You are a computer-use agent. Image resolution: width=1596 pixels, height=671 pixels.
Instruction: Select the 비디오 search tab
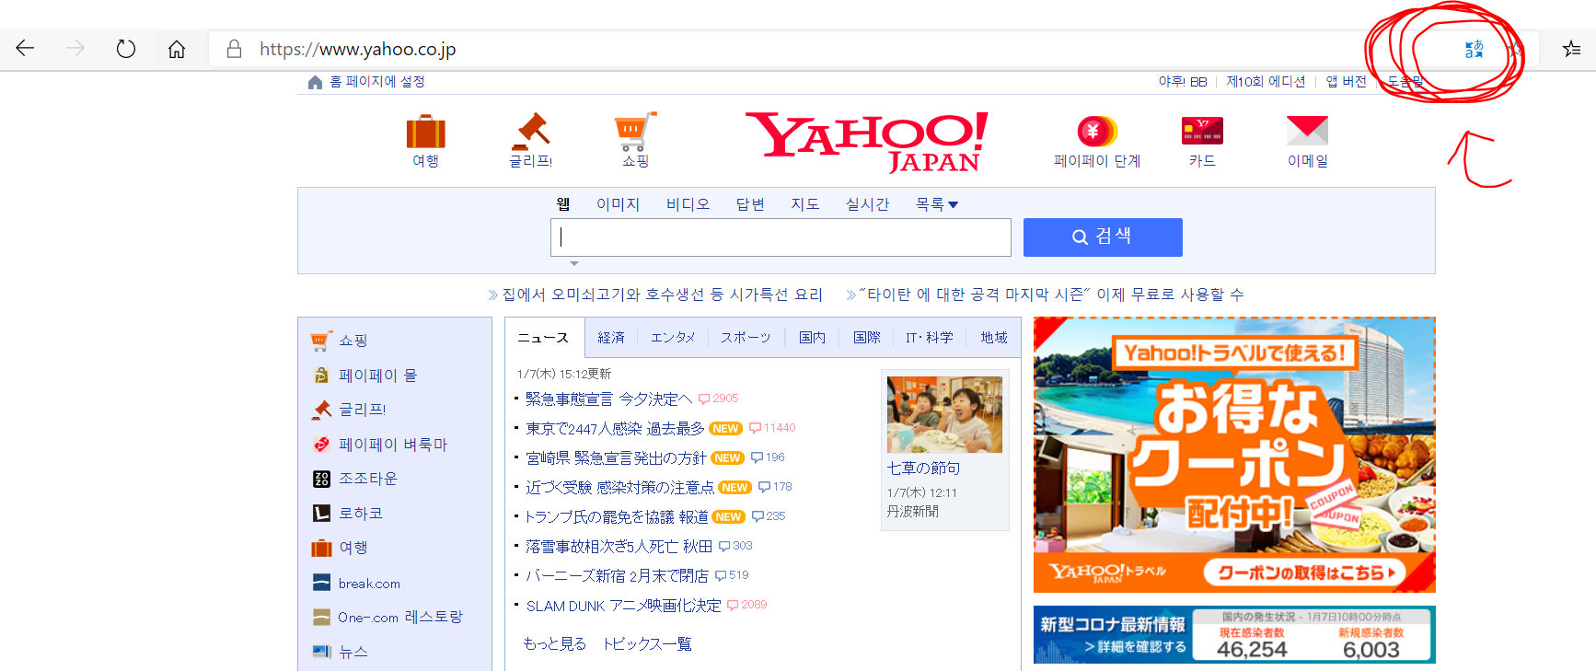click(x=688, y=204)
